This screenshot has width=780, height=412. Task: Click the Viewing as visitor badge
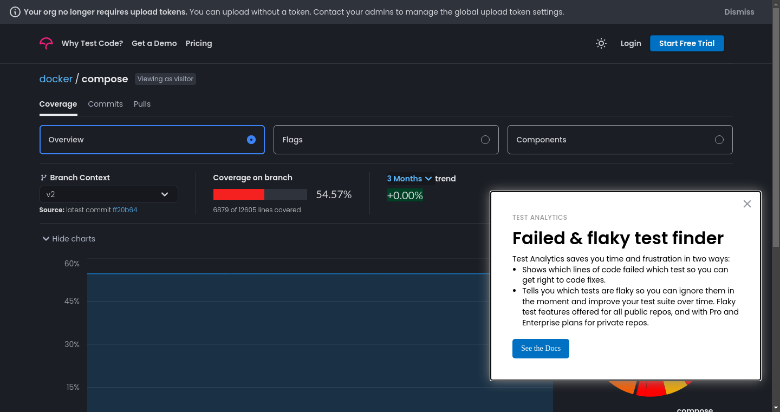coord(165,79)
